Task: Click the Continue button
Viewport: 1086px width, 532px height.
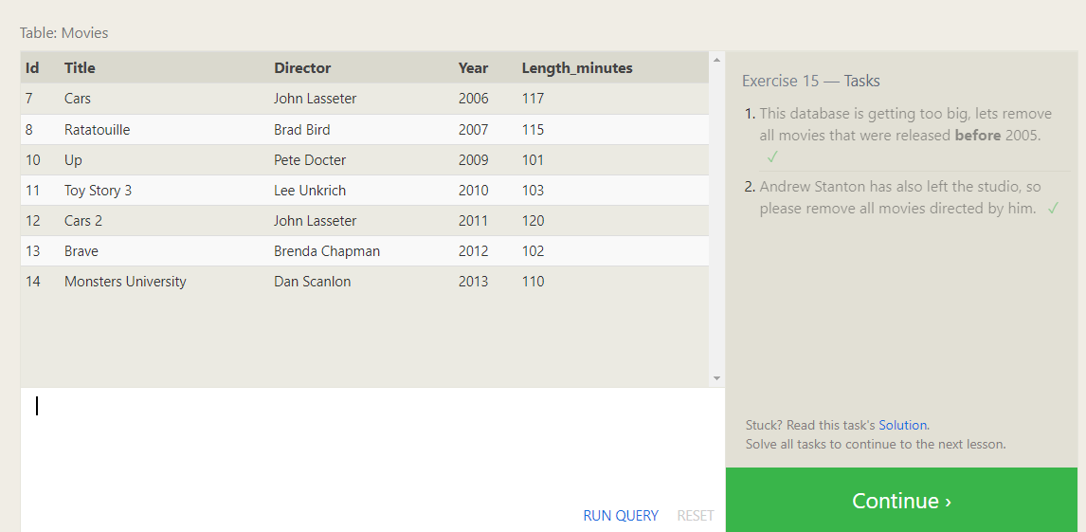Action: 901,501
